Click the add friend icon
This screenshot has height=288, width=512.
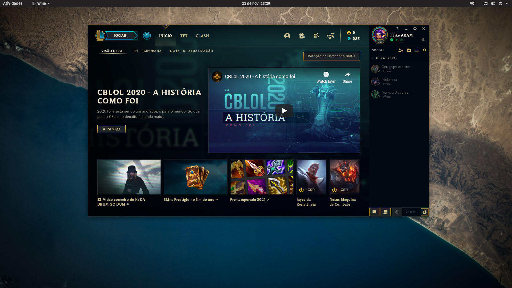(x=401, y=50)
